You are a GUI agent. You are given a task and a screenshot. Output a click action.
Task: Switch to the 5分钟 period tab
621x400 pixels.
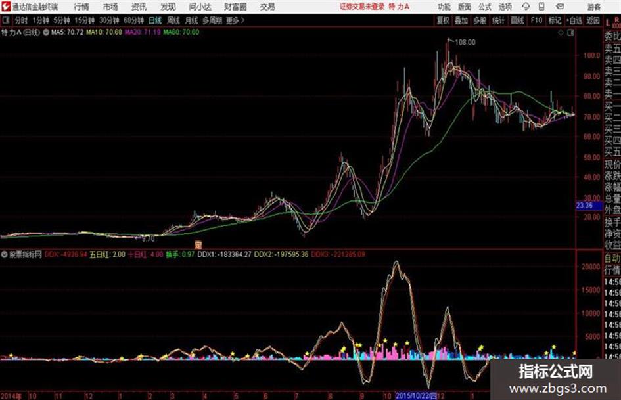point(61,20)
